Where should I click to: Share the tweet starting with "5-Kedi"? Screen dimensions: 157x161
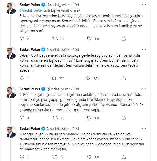tap(123, 39)
